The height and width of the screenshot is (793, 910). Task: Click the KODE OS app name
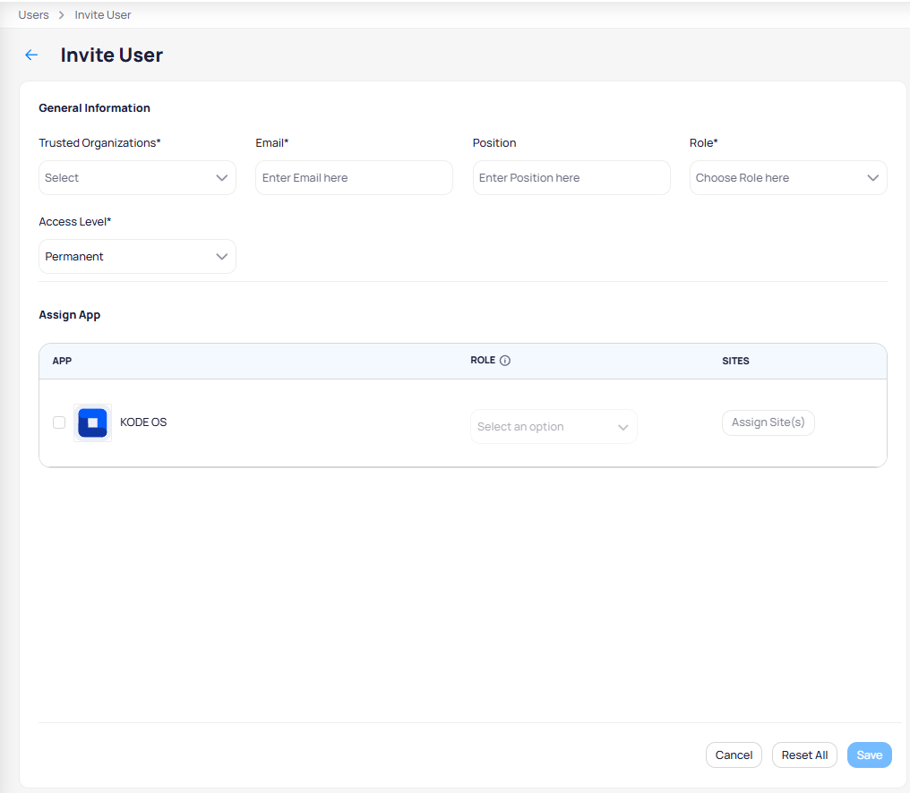[x=143, y=422]
